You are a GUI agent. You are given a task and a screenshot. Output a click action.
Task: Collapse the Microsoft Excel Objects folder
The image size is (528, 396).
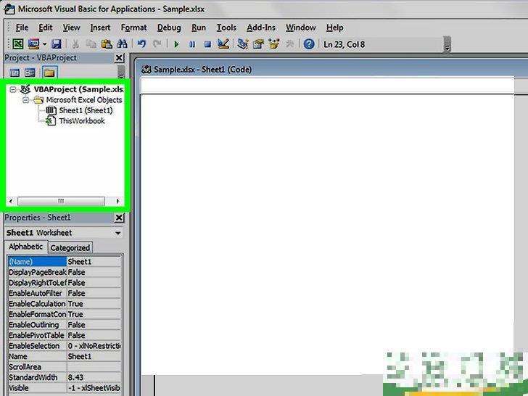(x=26, y=100)
